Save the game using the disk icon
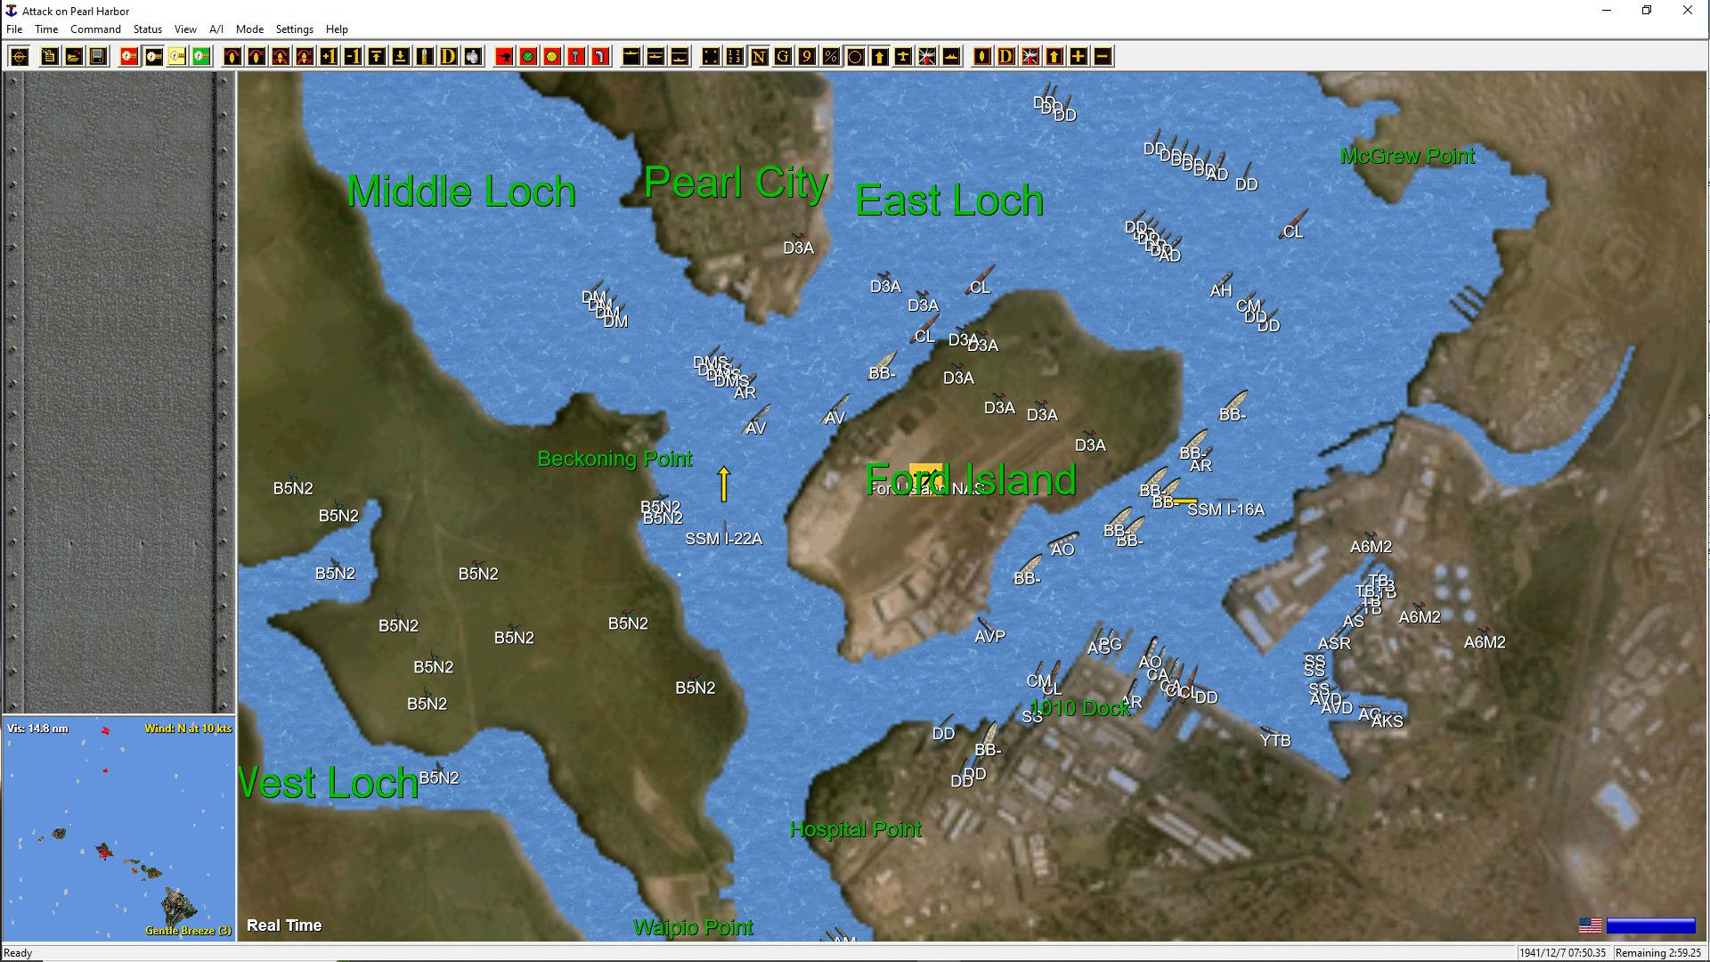Image resolution: width=1710 pixels, height=962 pixels. (98, 56)
